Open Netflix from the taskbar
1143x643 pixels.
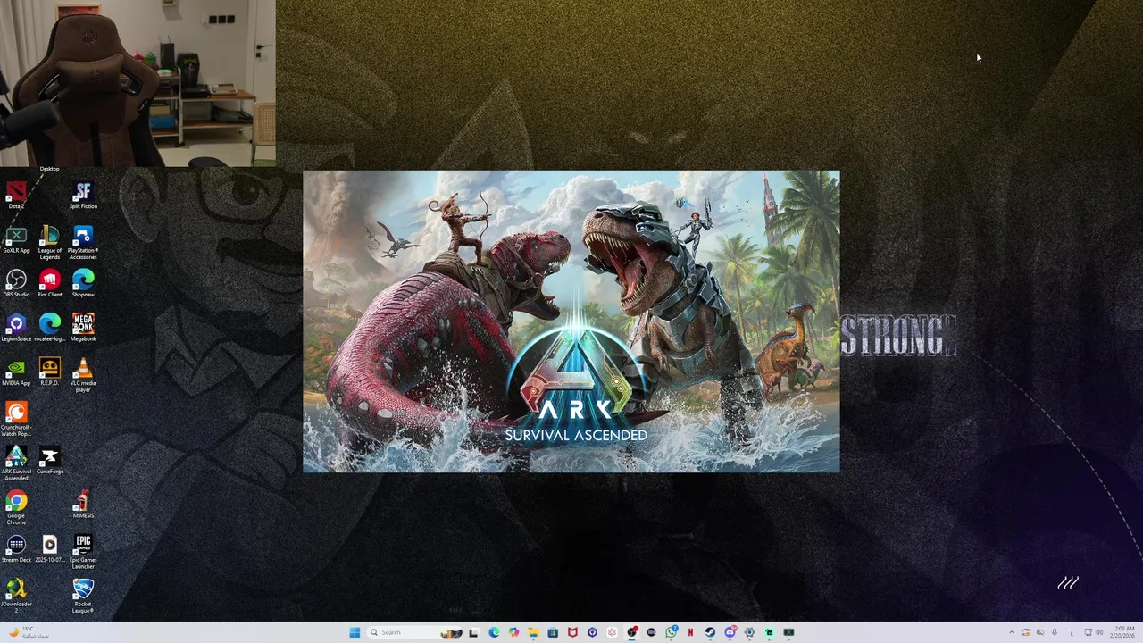tap(690, 632)
